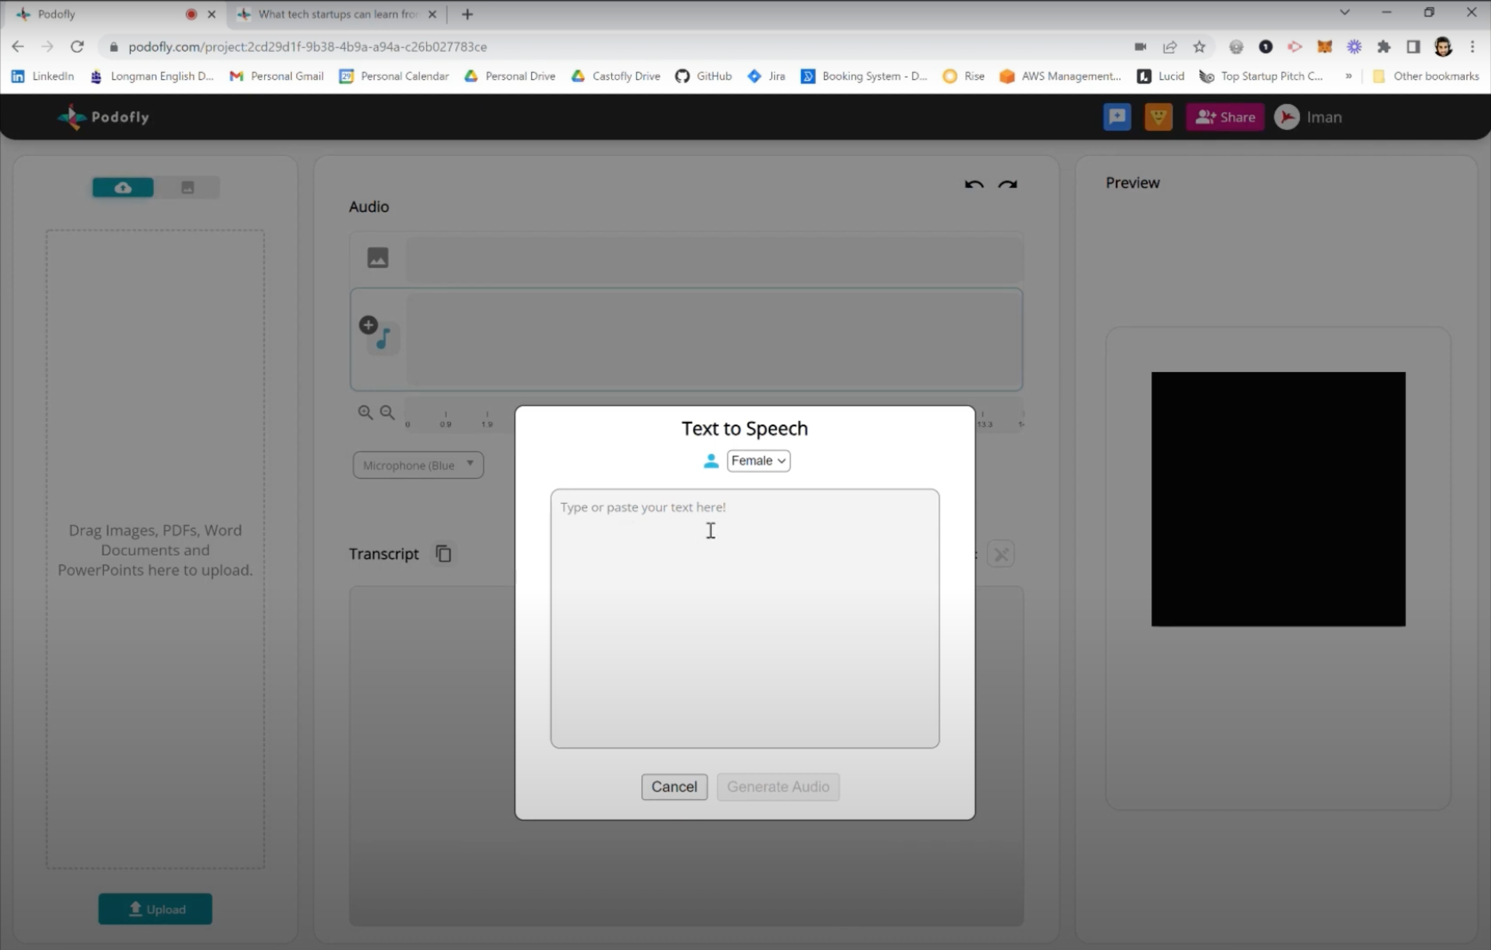Click the black preview thumbnail
The height and width of the screenshot is (950, 1491).
click(x=1278, y=499)
